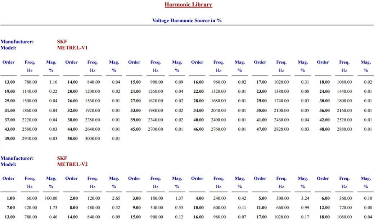Click frequency 1920.00 cell

point(92,110)
